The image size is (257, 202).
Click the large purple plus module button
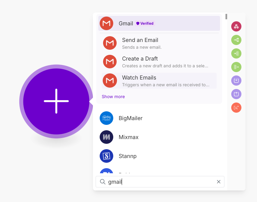tap(56, 101)
